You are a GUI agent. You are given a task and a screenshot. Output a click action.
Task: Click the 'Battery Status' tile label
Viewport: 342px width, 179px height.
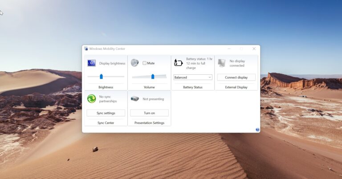click(193, 87)
